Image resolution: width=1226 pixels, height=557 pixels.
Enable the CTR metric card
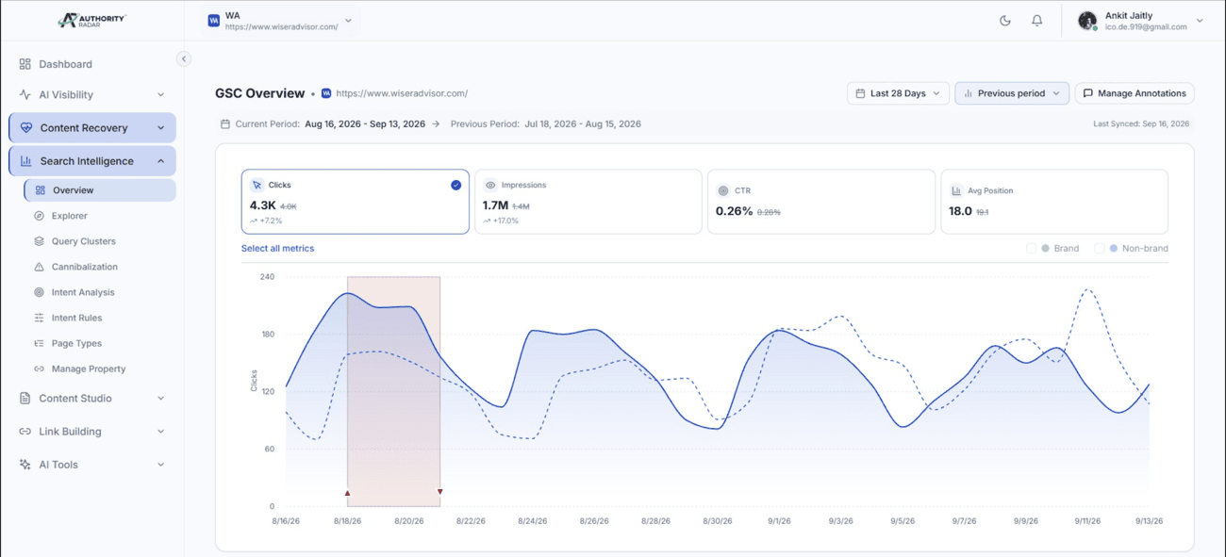(x=821, y=202)
